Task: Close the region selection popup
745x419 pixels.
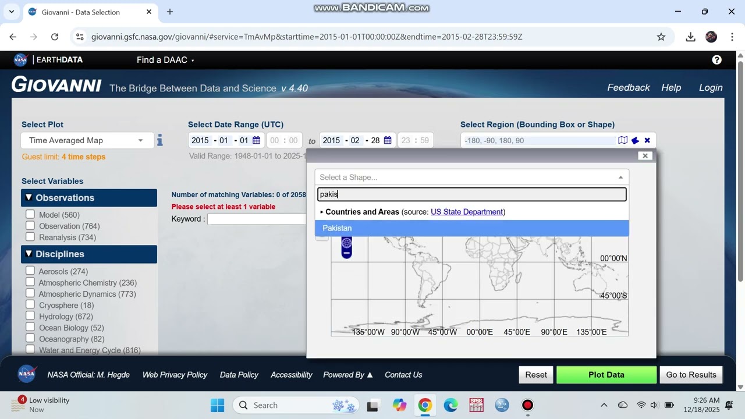Action: [645, 155]
